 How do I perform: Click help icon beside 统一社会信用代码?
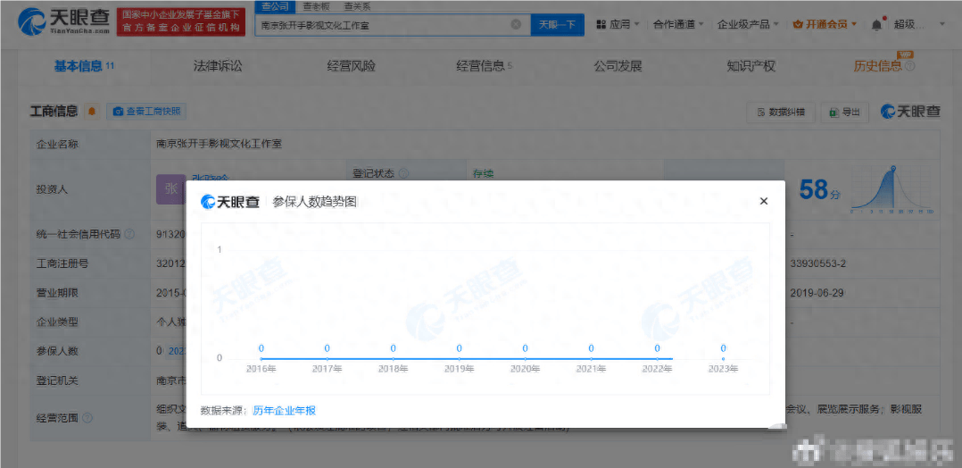tap(129, 234)
